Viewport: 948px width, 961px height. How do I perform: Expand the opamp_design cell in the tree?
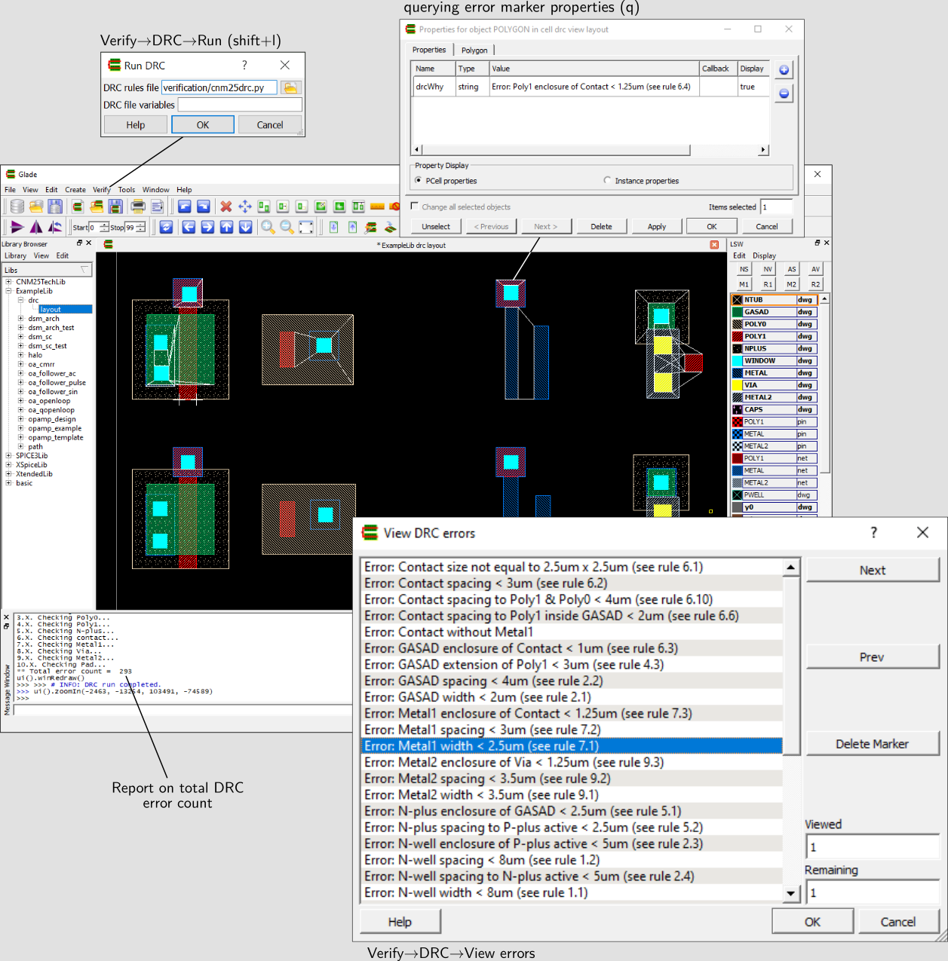[21, 419]
